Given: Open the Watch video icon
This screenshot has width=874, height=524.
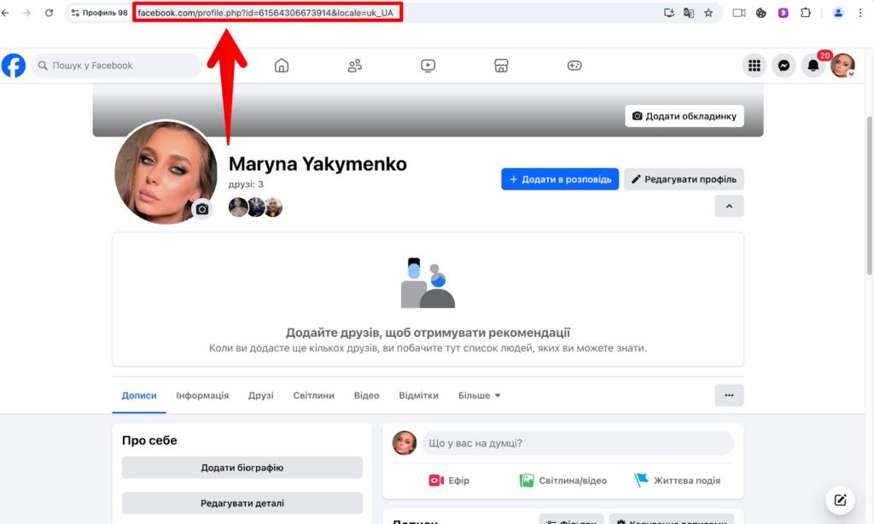Looking at the screenshot, I should click(x=428, y=65).
